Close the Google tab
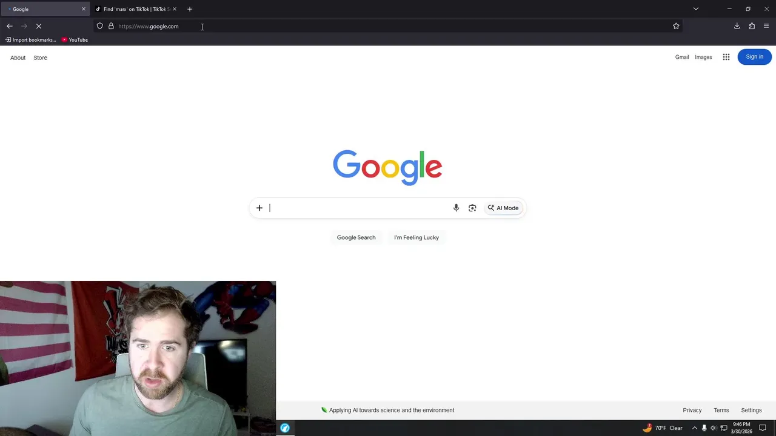776x436 pixels. [x=84, y=9]
